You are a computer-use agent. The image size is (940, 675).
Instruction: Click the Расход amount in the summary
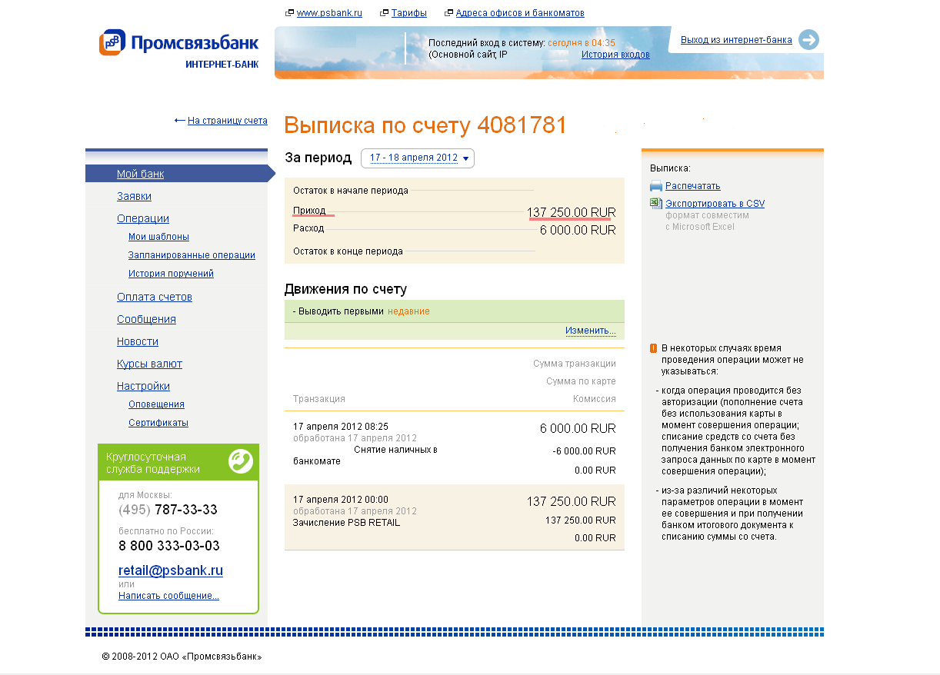click(x=578, y=230)
